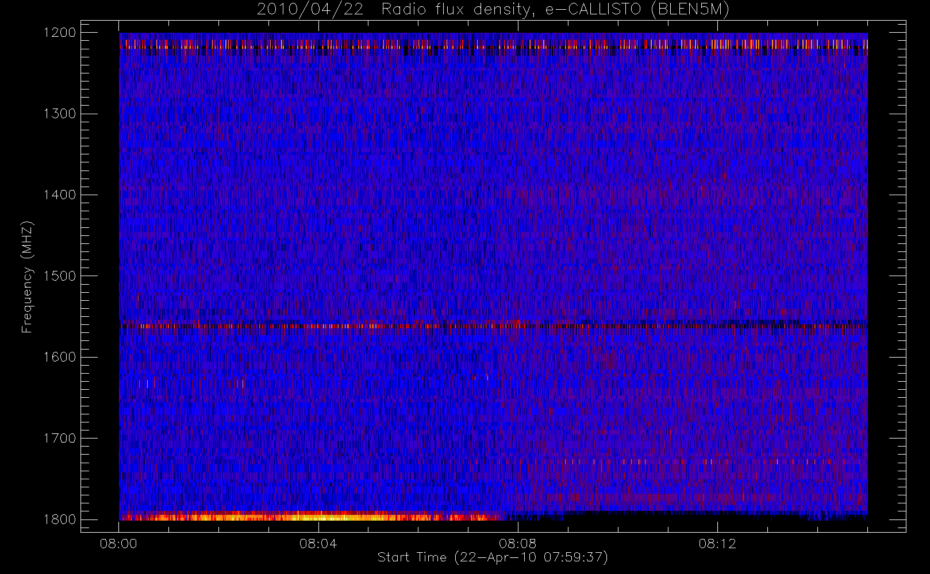This screenshot has width=930, height=574.
Task: Click the bright yellow emission band near 1800 MHz
Action: (310, 516)
